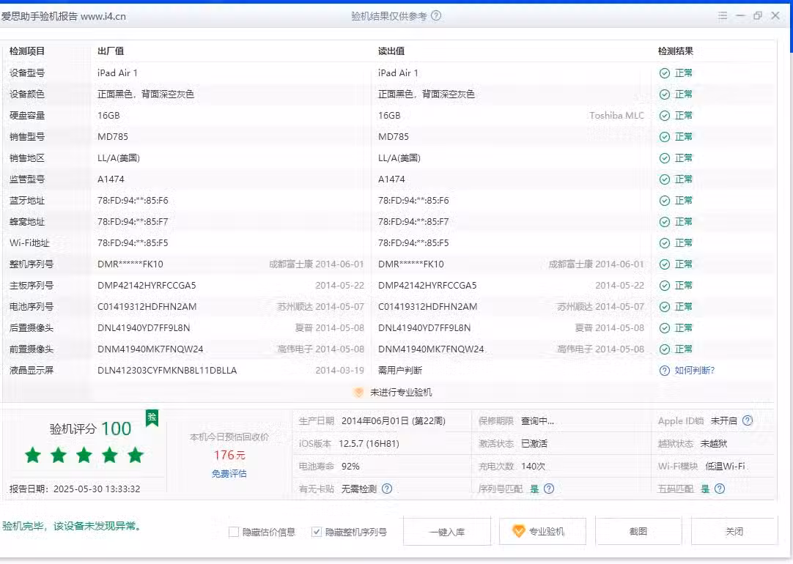
Task: Click the 销售型号 row label
Action: click(27, 137)
